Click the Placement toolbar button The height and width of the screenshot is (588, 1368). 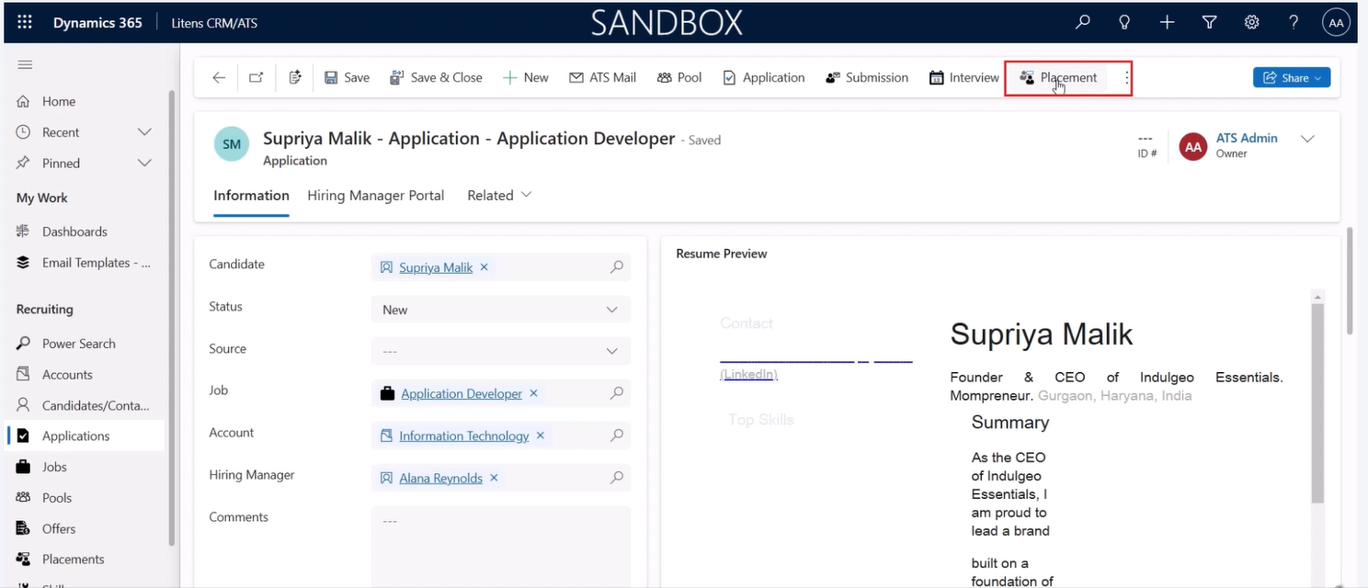1058,78
